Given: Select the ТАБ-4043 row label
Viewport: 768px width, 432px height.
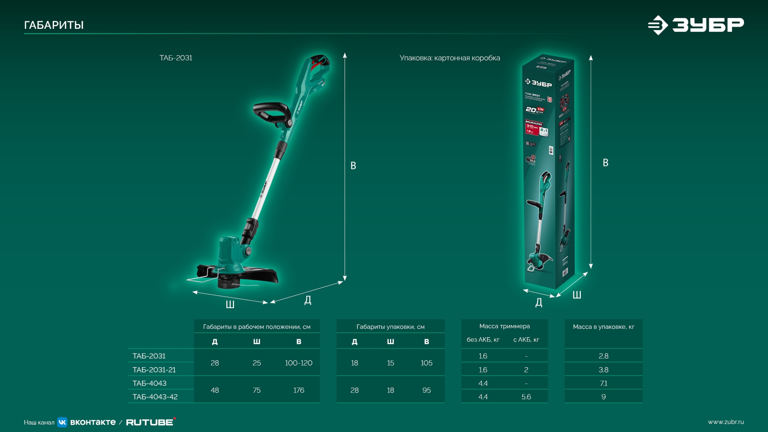Looking at the screenshot, I should [150, 383].
